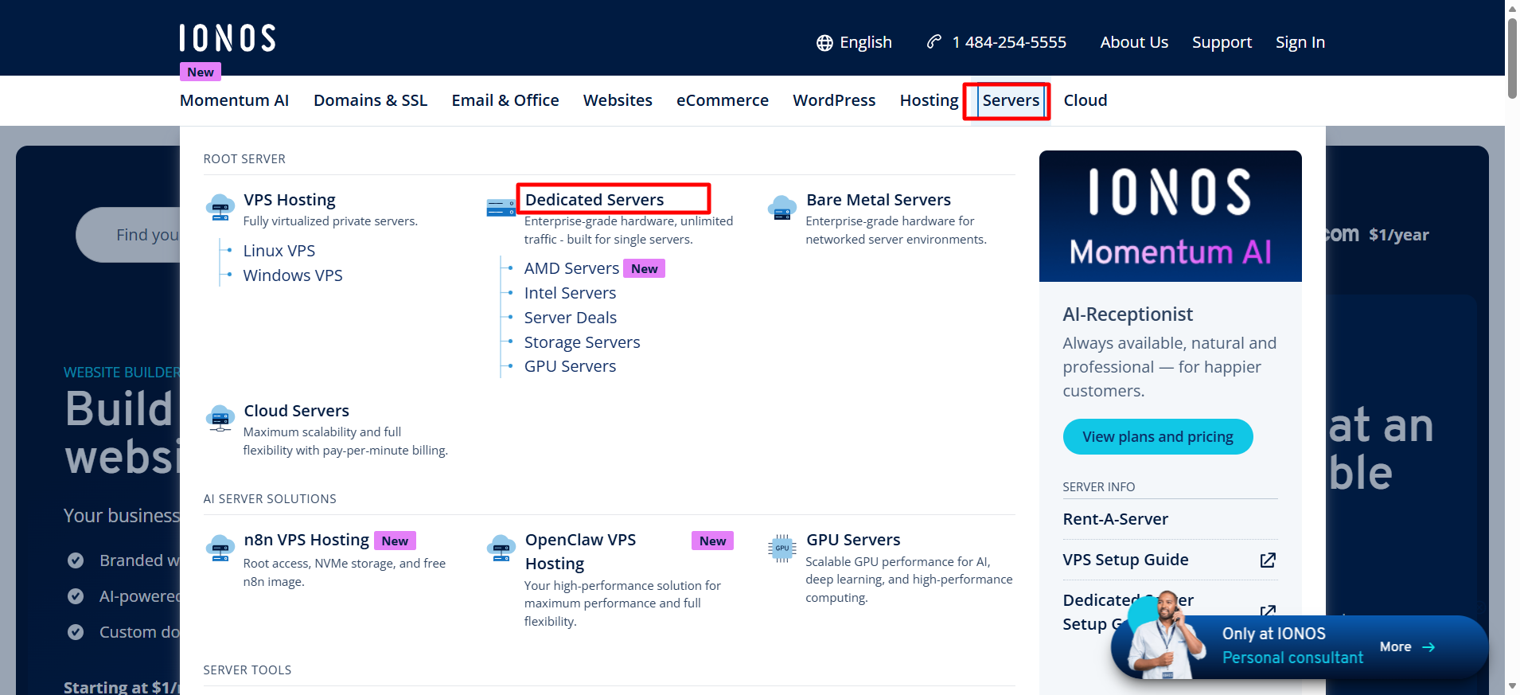Open Cloud Servers page
Screen dimensions: 1520x695
pyautogui.click(x=296, y=411)
